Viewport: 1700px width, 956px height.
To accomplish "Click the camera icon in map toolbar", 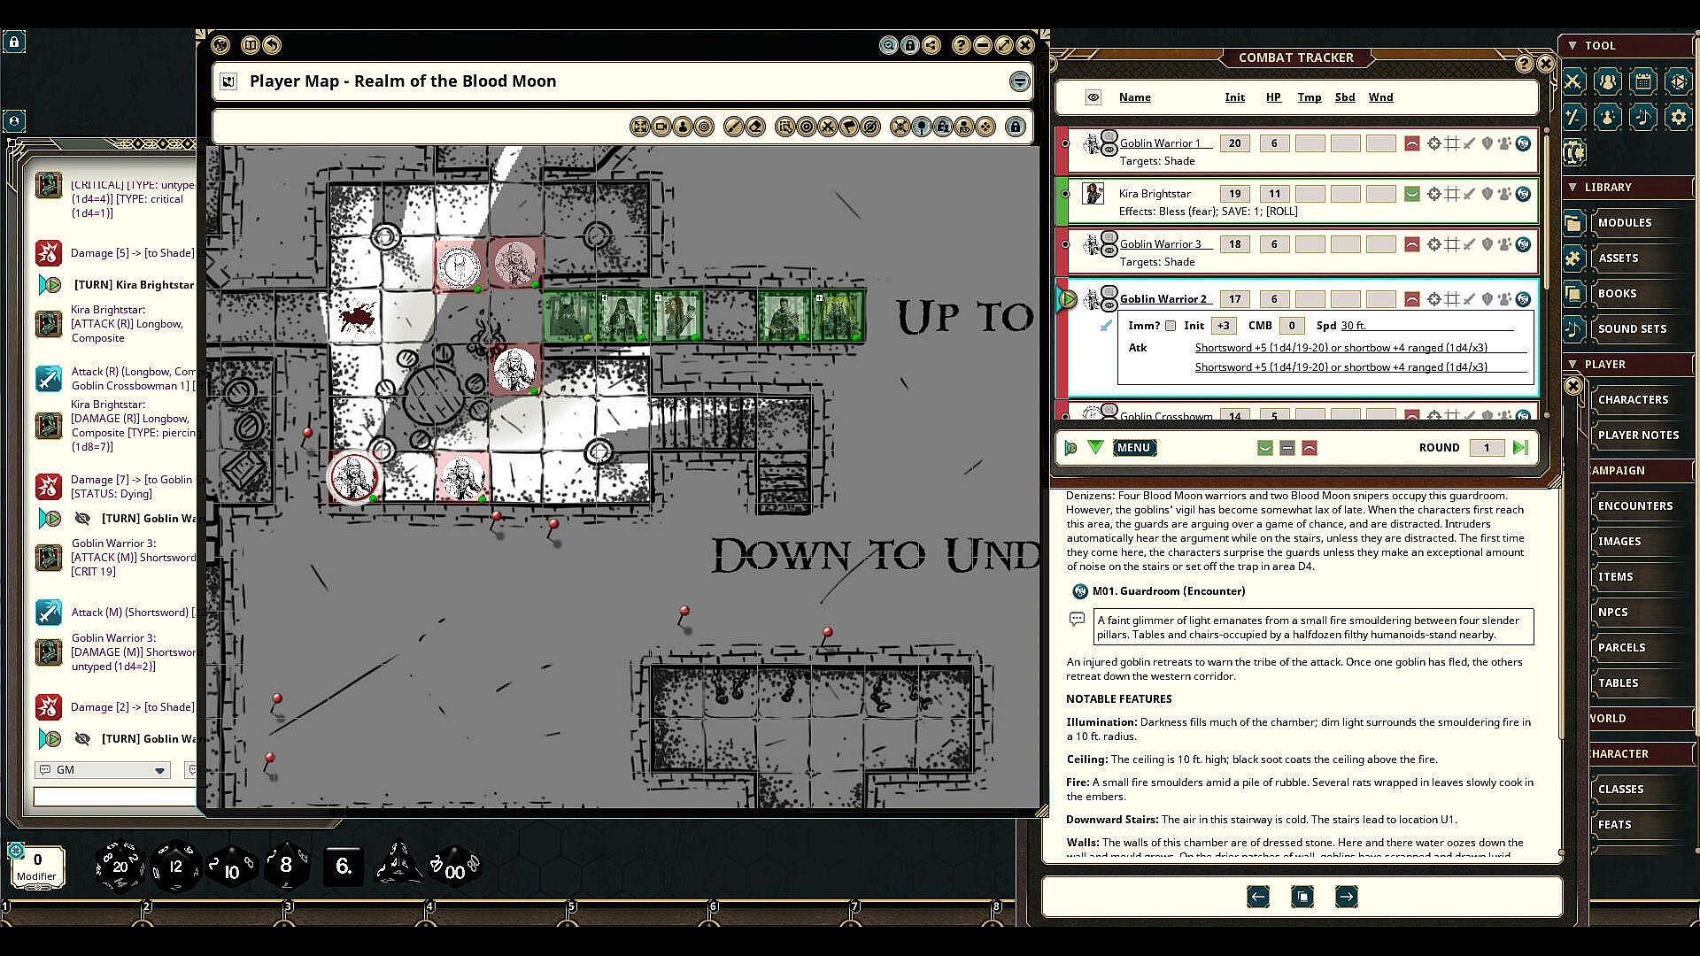I will pos(661,127).
